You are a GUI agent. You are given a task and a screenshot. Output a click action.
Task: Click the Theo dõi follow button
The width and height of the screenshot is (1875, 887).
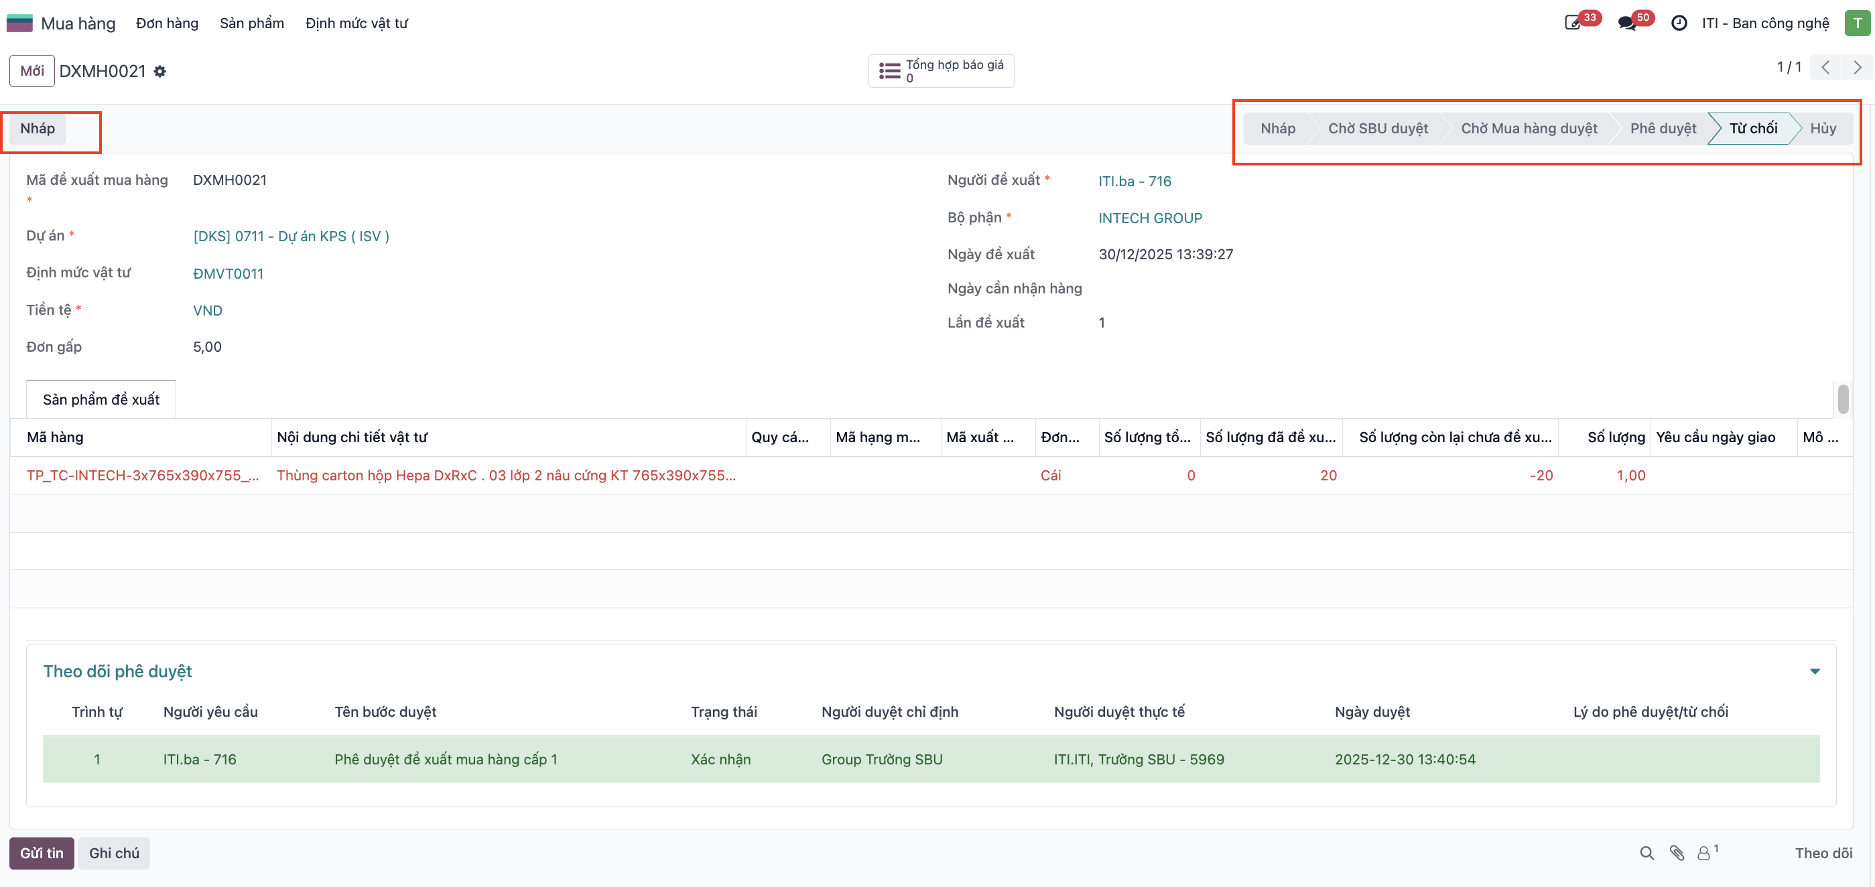pyautogui.click(x=1823, y=853)
